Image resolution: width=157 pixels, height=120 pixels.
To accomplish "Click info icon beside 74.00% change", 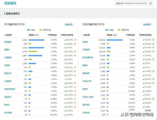I will pyautogui.click(x=75, y=103).
